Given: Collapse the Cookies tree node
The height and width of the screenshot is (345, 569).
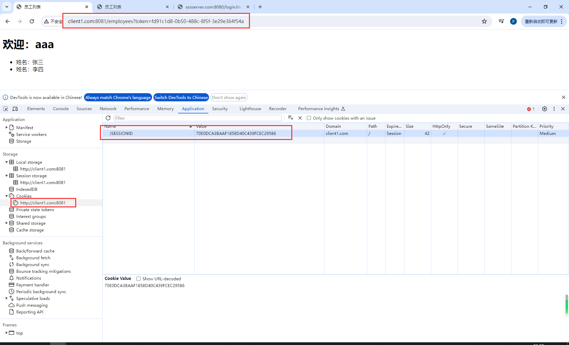Looking at the screenshot, I should pyautogui.click(x=6, y=196).
